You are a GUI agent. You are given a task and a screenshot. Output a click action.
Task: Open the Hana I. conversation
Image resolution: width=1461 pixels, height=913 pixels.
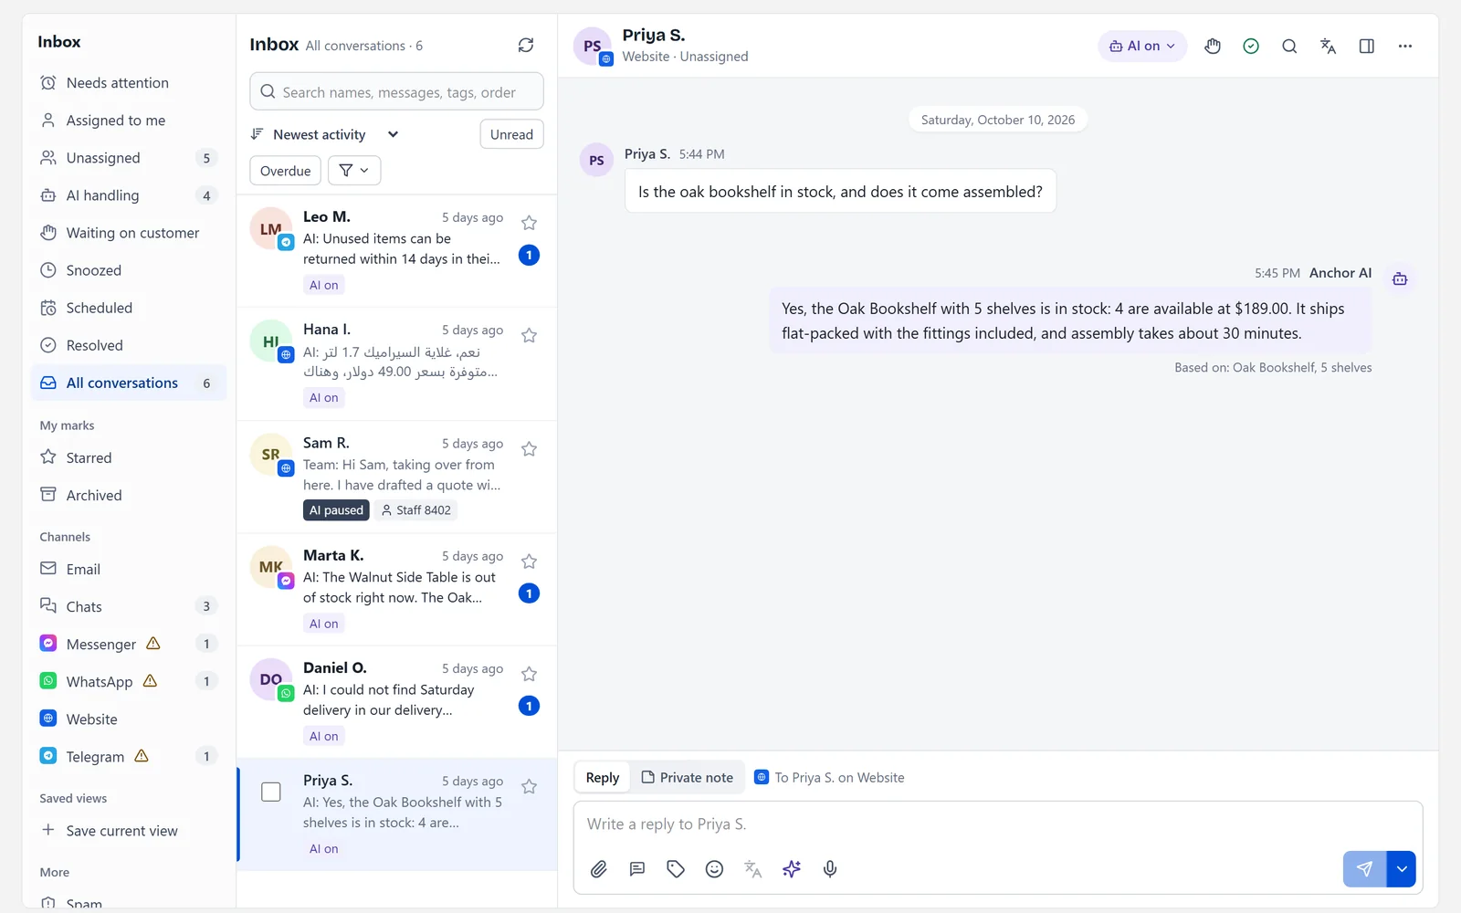396,363
